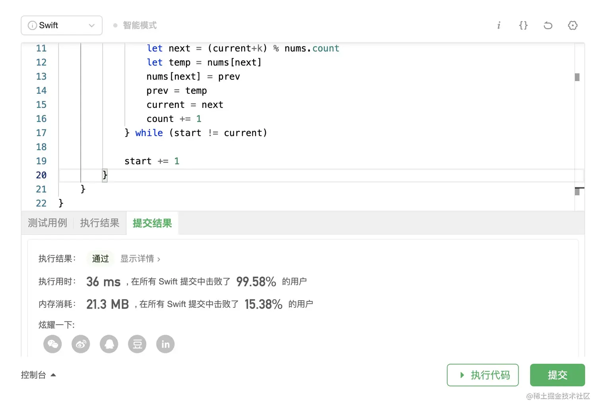Reset code with the circular arrow icon
The width and height of the screenshot is (601, 411).
coord(548,25)
